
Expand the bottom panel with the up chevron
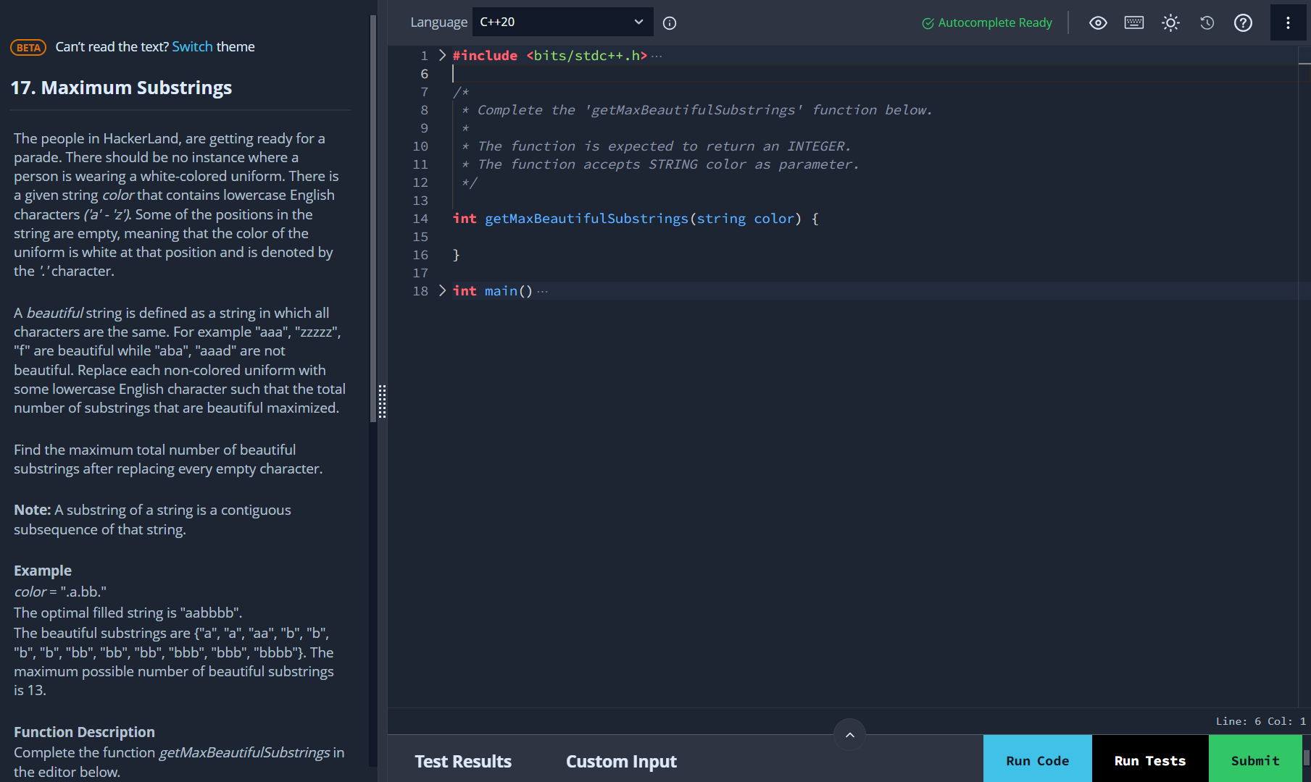coord(849,735)
